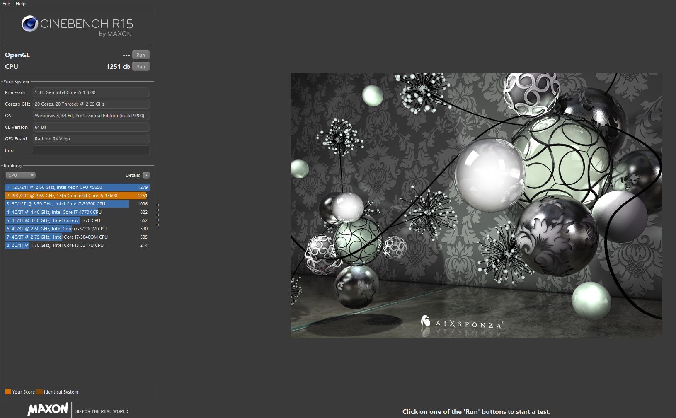
Task: Click the CB Version field showing 64 Bit
Action: click(91, 127)
